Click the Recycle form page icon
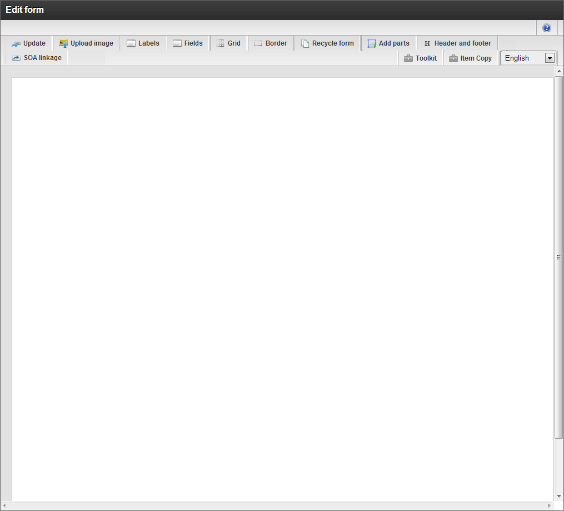The height and width of the screenshot is (511, 564). point(305,43)
